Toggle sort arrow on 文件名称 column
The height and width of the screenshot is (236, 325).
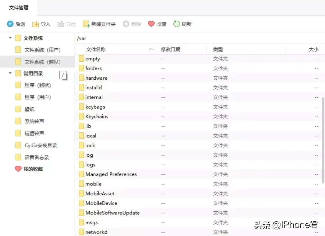(151, 49)
